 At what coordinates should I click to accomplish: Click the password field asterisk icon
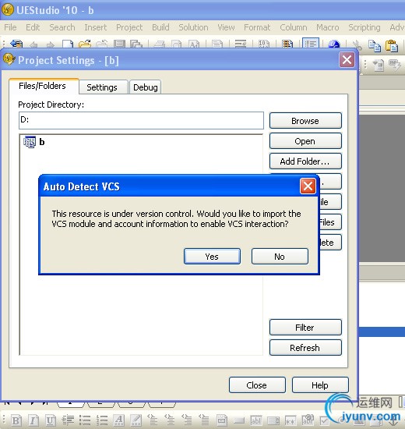291,420
